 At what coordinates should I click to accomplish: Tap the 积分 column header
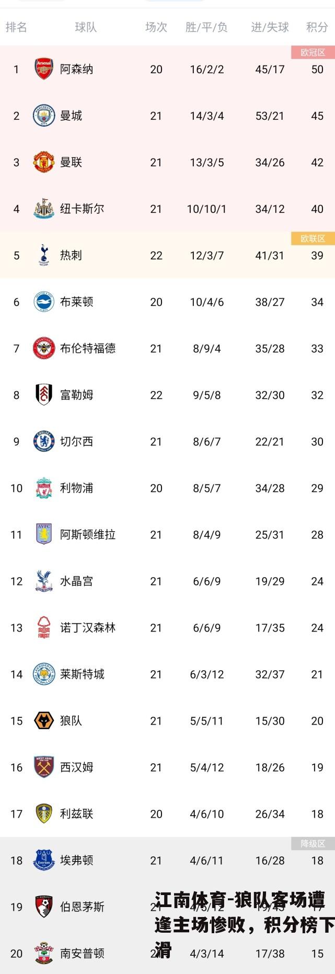point(317,27)
